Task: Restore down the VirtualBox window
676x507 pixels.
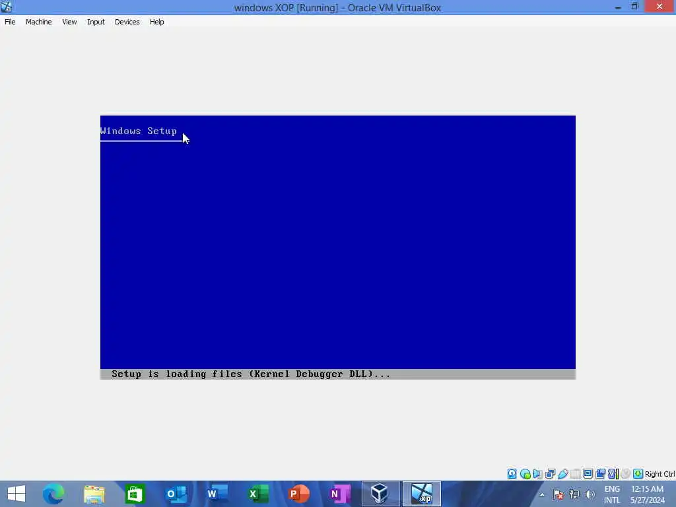Action: point(634,7)
